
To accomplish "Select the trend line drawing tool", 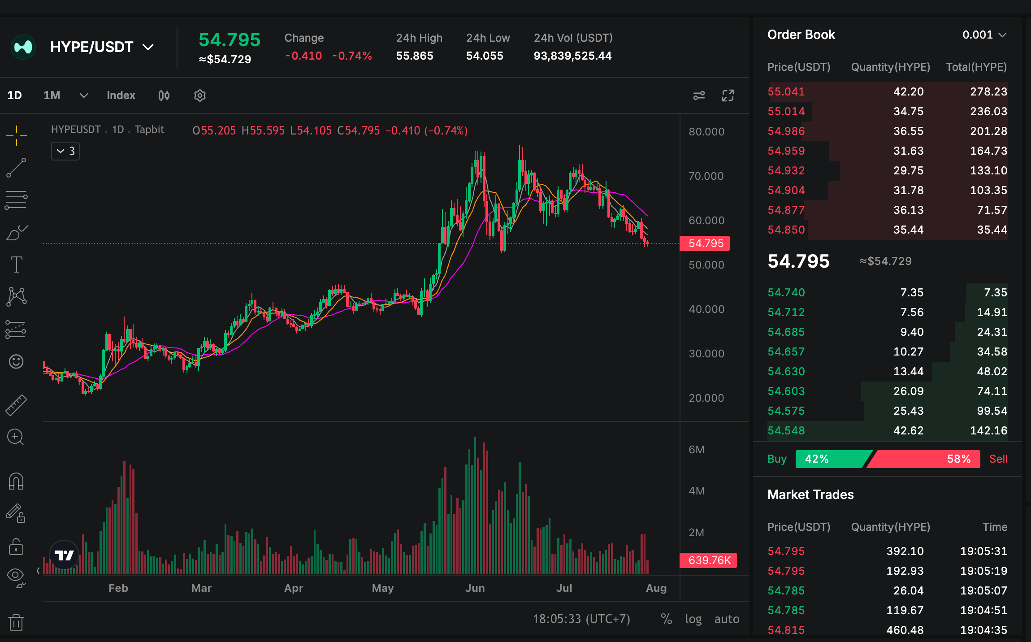I will click(16, 168).
